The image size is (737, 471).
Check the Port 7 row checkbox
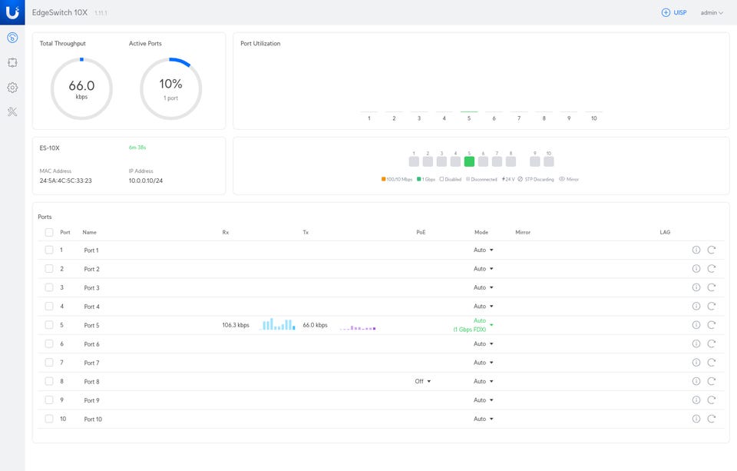(x=49, y=363)
